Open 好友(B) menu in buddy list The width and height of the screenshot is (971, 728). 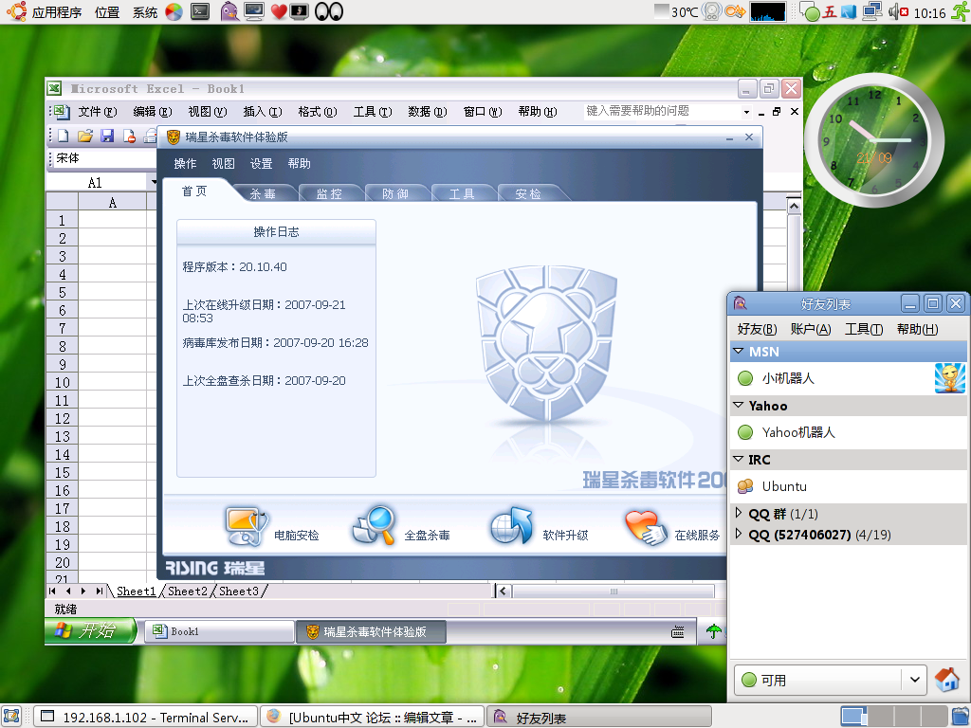(757, 329)
